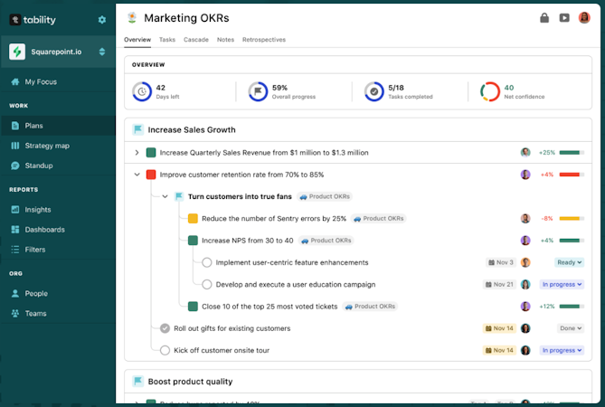Open the video play icon in header

(564, 17)
